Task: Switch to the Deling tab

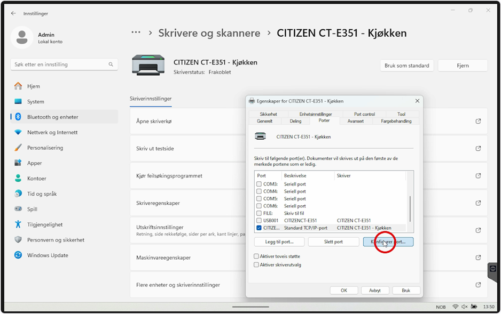Action: 295,121
